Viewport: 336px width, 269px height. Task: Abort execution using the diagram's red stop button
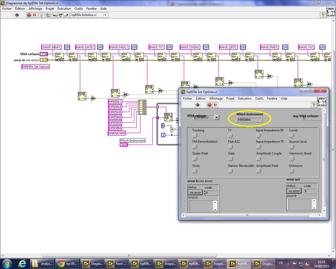29,15
